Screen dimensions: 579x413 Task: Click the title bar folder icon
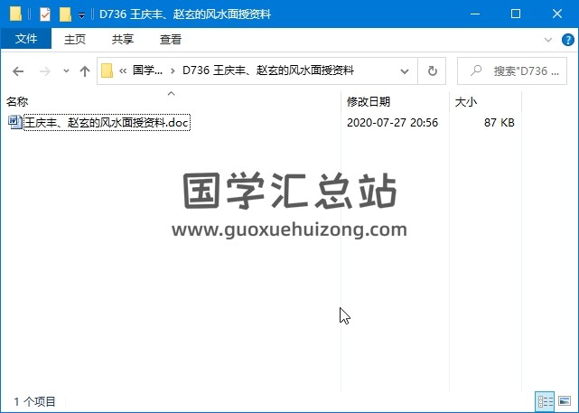(15, 14)
